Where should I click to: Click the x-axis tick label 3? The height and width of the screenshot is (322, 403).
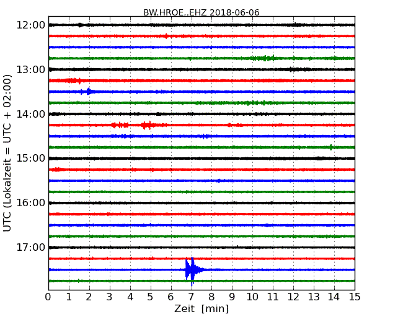pos(110,297)
